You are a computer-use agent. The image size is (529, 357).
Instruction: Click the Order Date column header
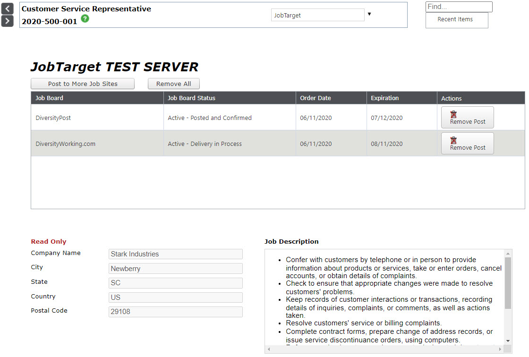(316, 98)
